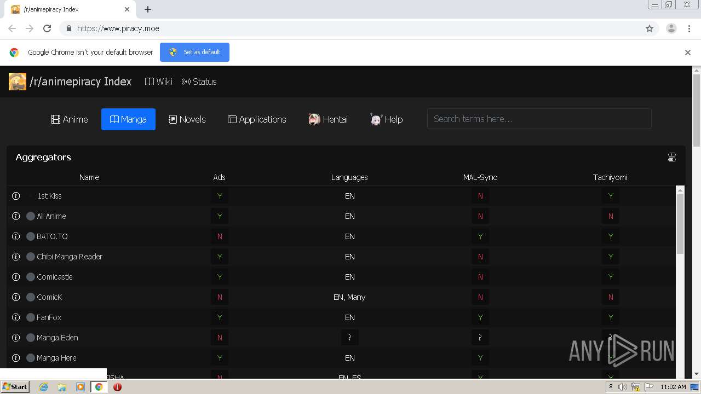The width and height of the screenshot is (701, 394).
Task: View site security lock info
Action: pyautogui.click(x=68, y=28)
